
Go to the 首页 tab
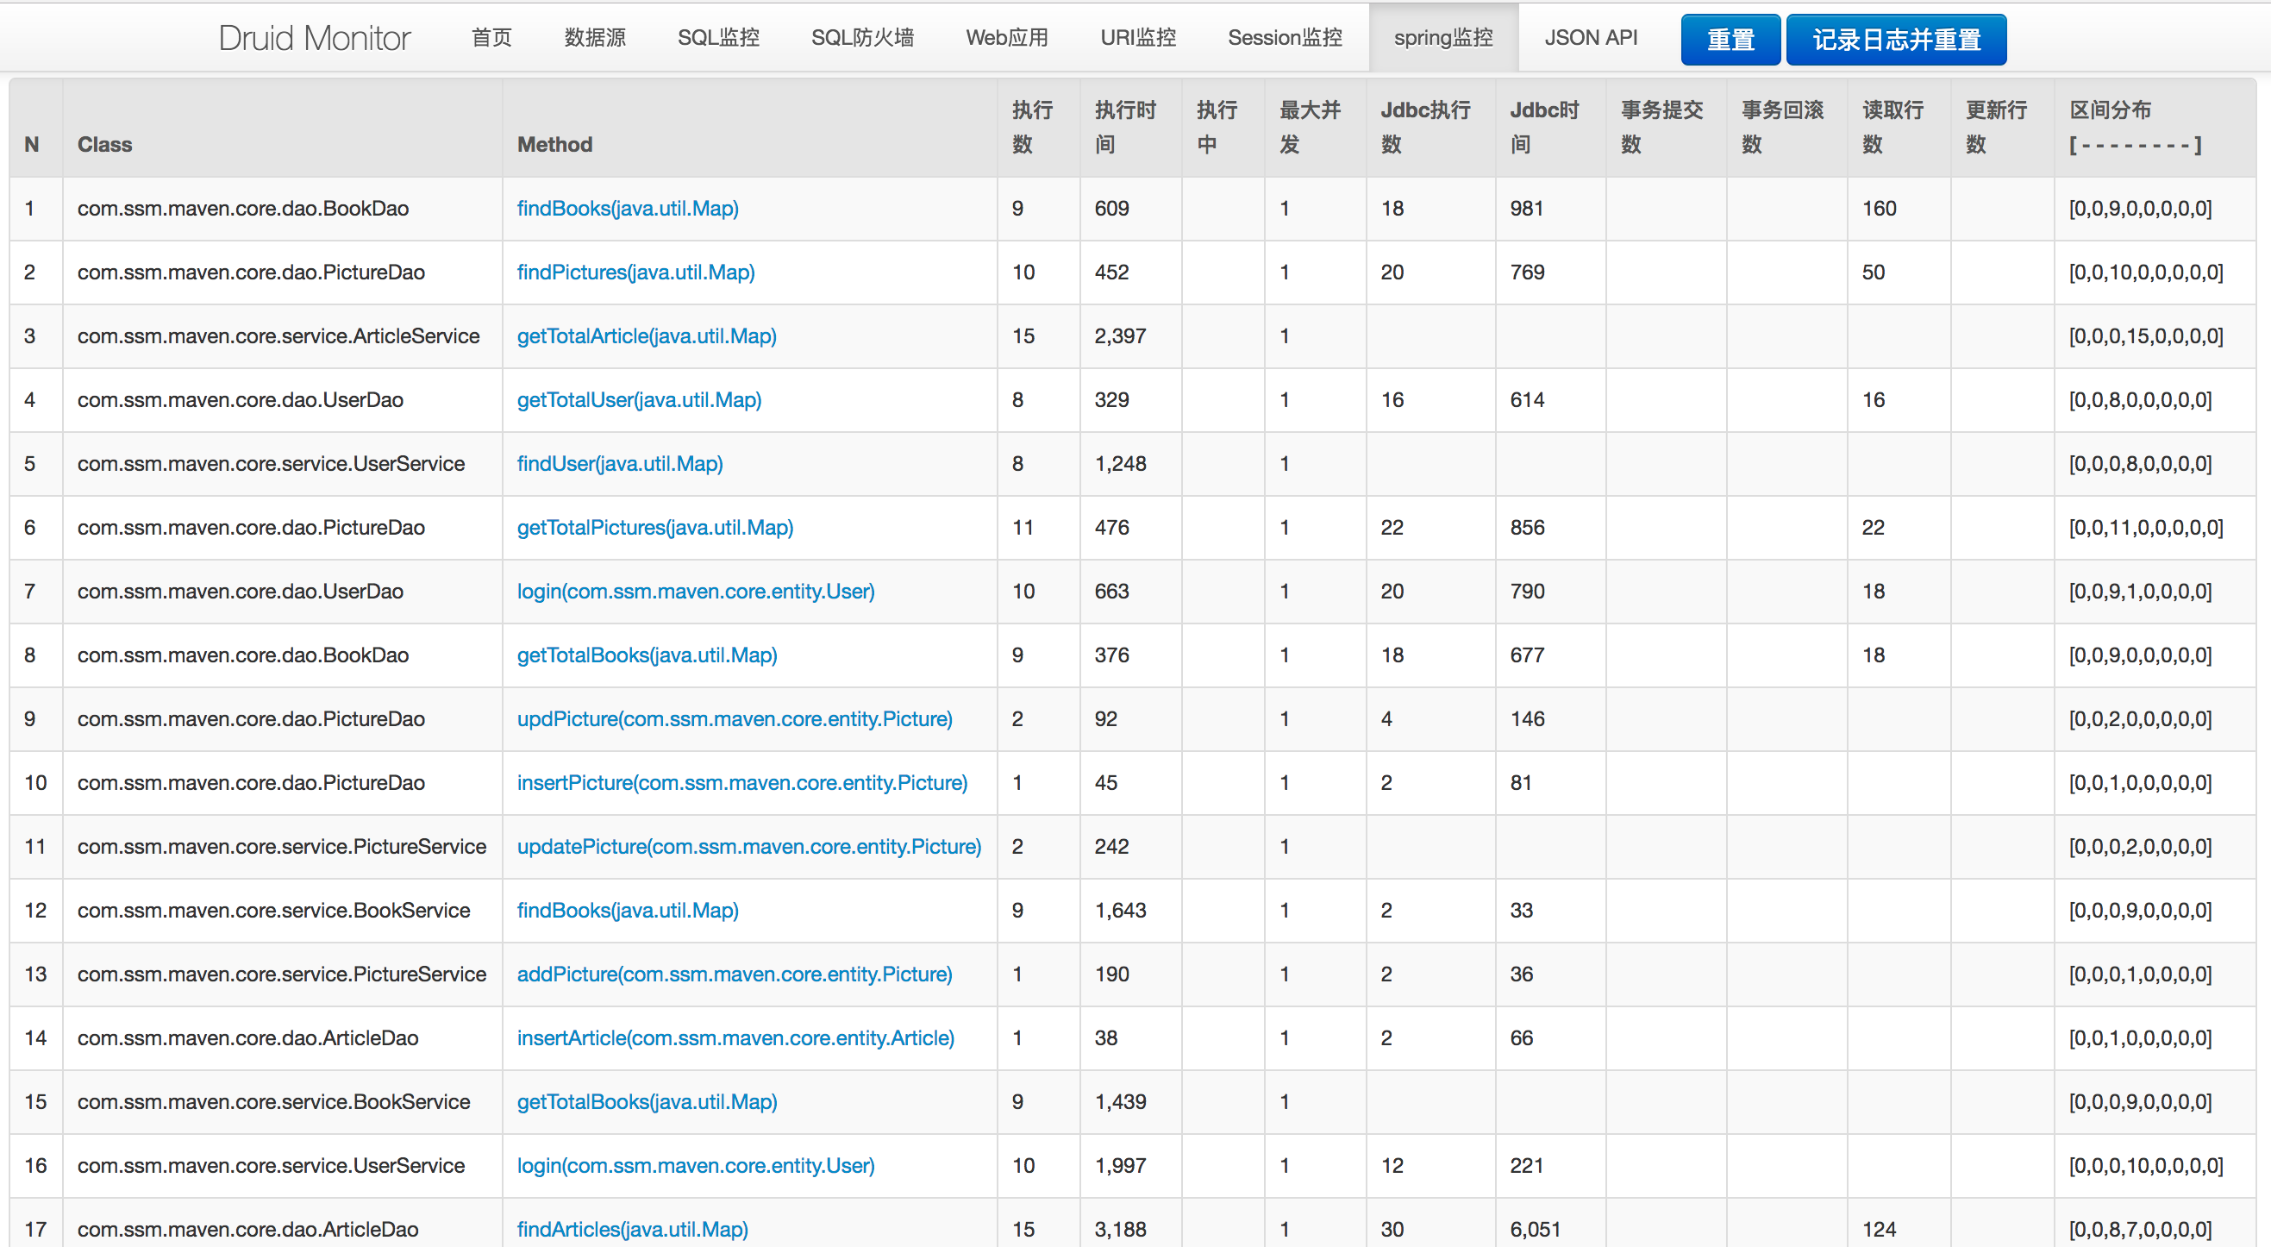[491, 37]
